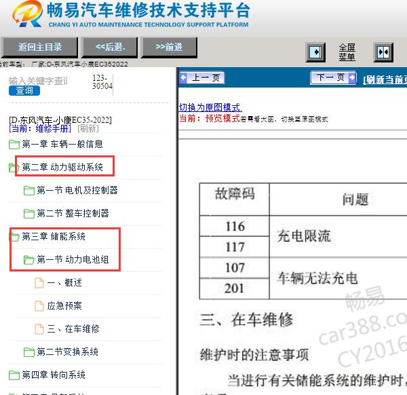Click the 刷新当前页 link
407x395 pixels.
click(385, 80)
